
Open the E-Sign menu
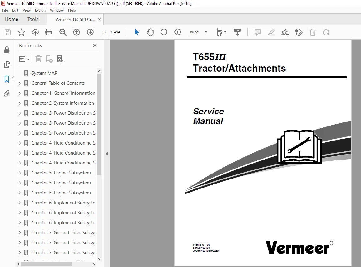[40, 10]
